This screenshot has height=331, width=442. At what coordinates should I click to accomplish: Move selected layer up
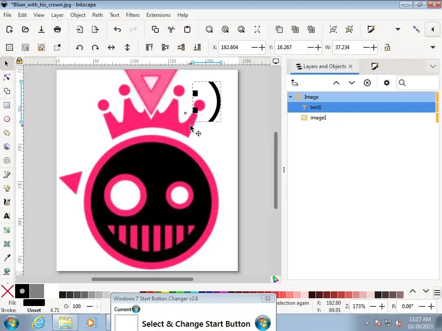(336, 83)
